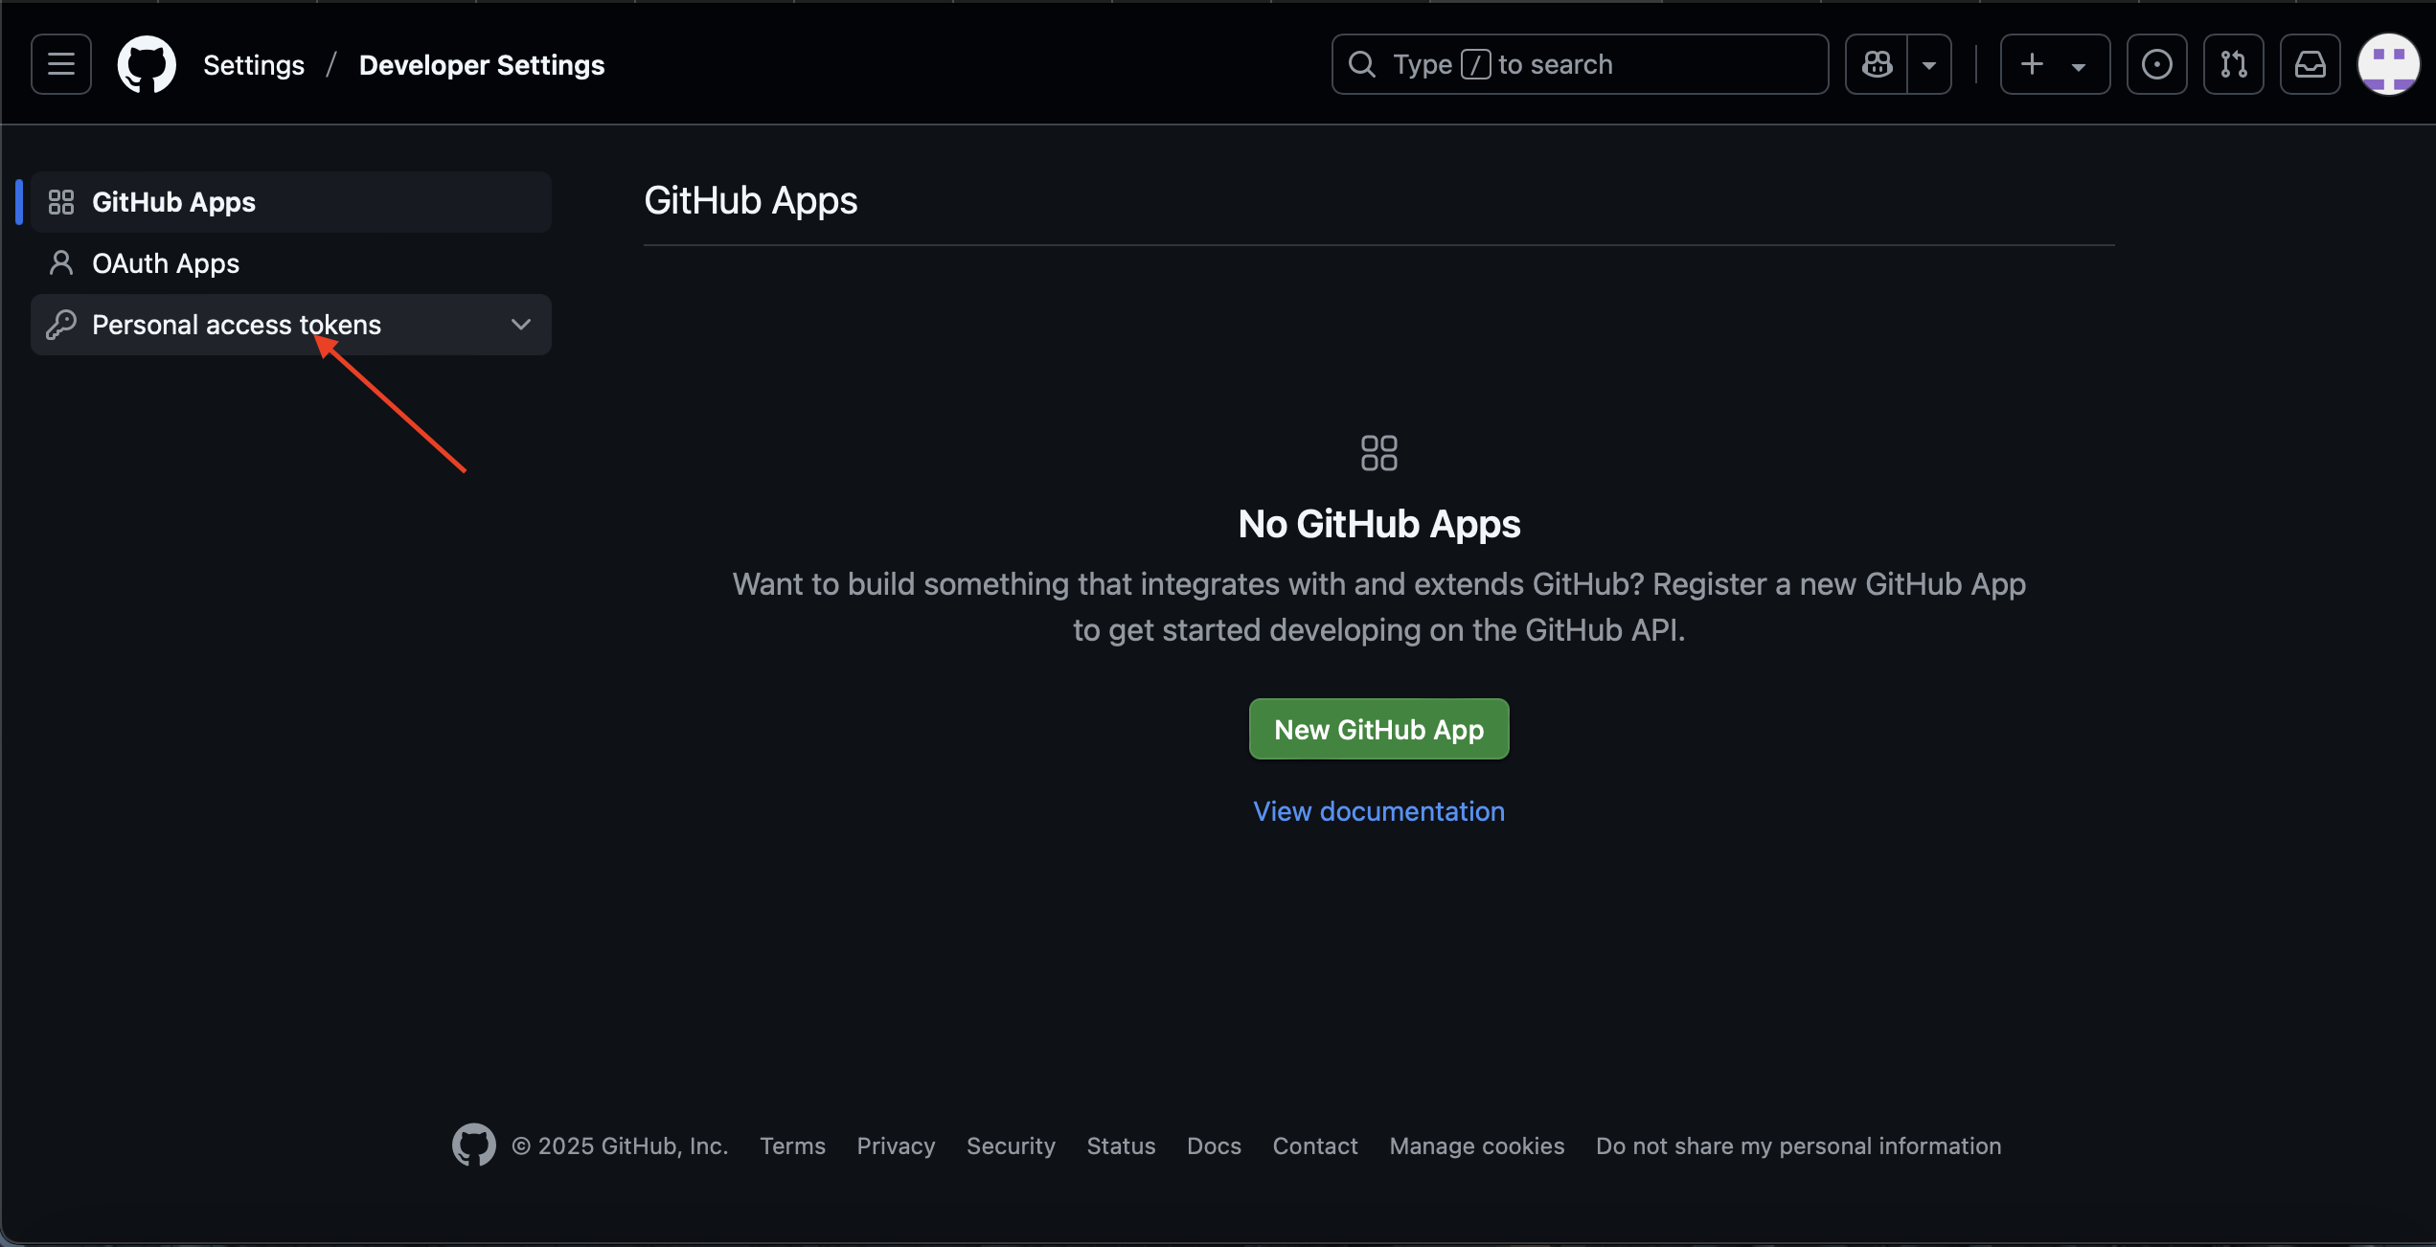Image resolution: width=2436 pixels, height=1247 pixels.
Task: Open the Status footer link
Action: tap(1121, 1145)
